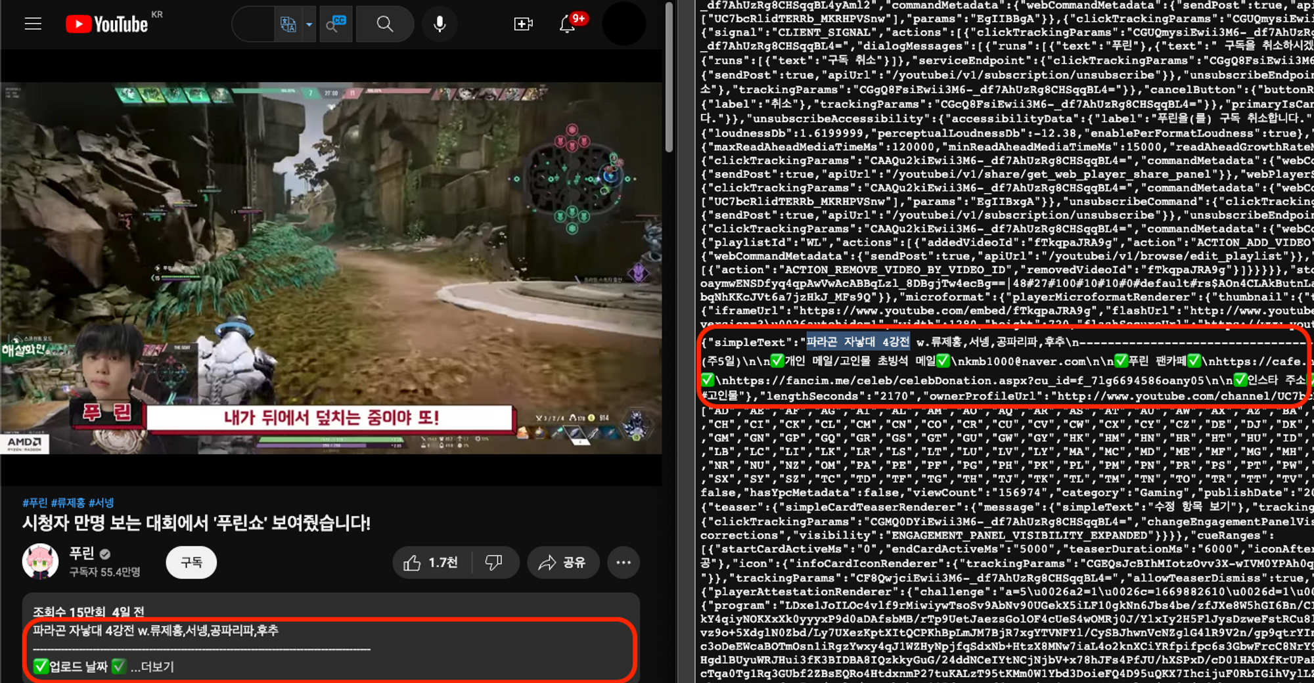The image size is (1314, 683).
Task: Click the video title text
Action: pyautogui.click(x=196, y=523)
